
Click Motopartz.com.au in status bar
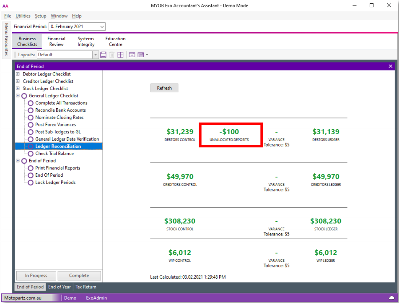[x=23, y=298]
